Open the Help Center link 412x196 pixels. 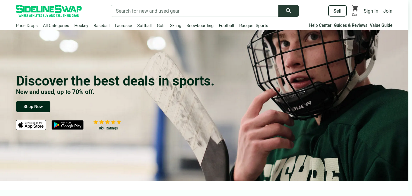(x=320, y=25)
